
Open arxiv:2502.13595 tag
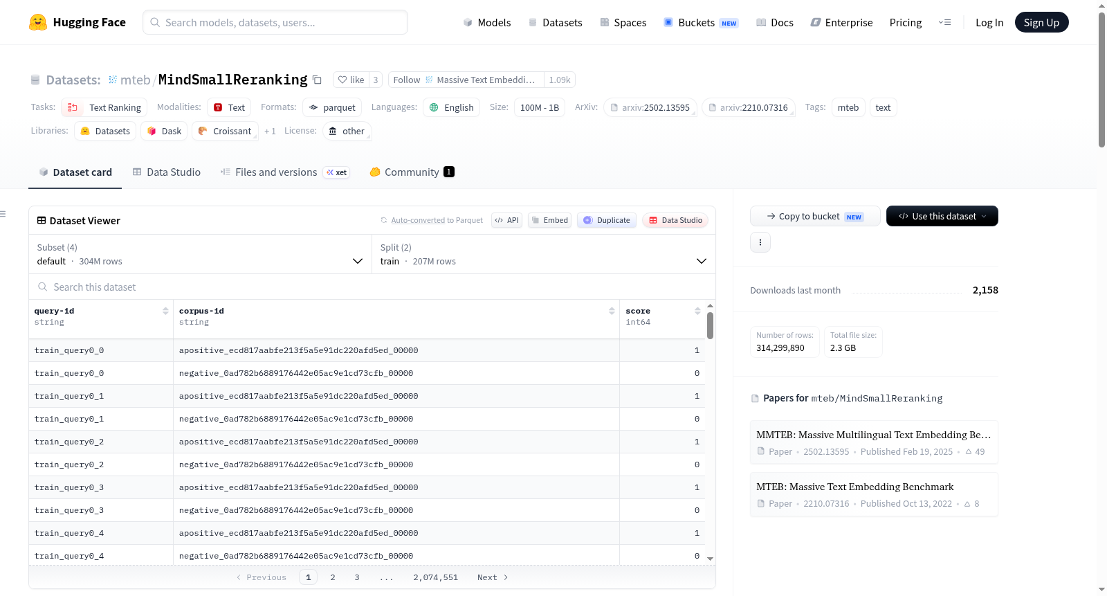click(650, 107)
